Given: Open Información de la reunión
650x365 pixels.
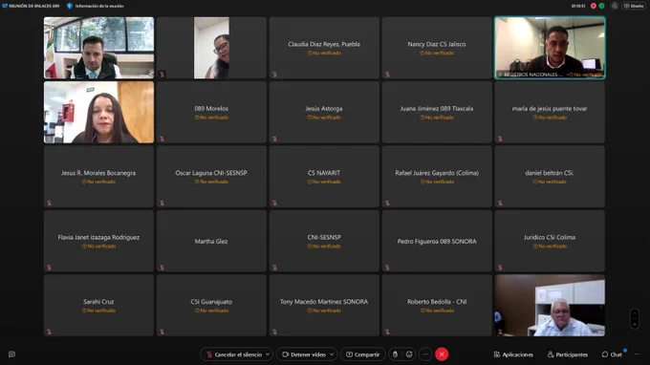Looking at the screenshot, I should click(x=96, y=6).
